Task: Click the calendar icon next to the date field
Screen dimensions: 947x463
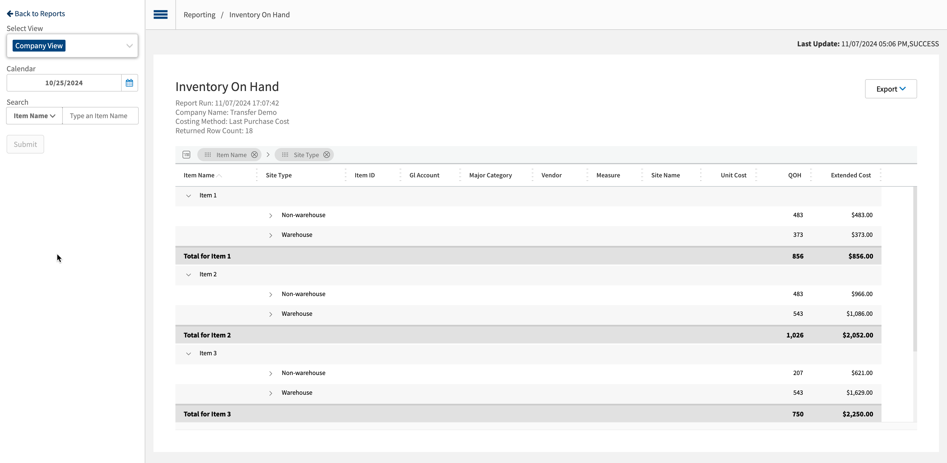Action: 129,83
